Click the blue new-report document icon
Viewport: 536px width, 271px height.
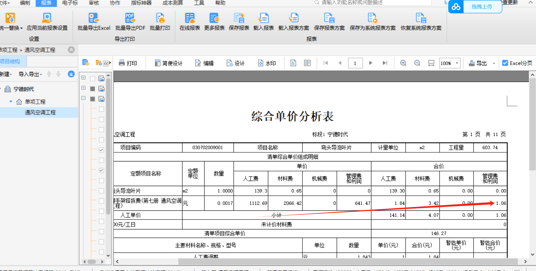point(85,63)
